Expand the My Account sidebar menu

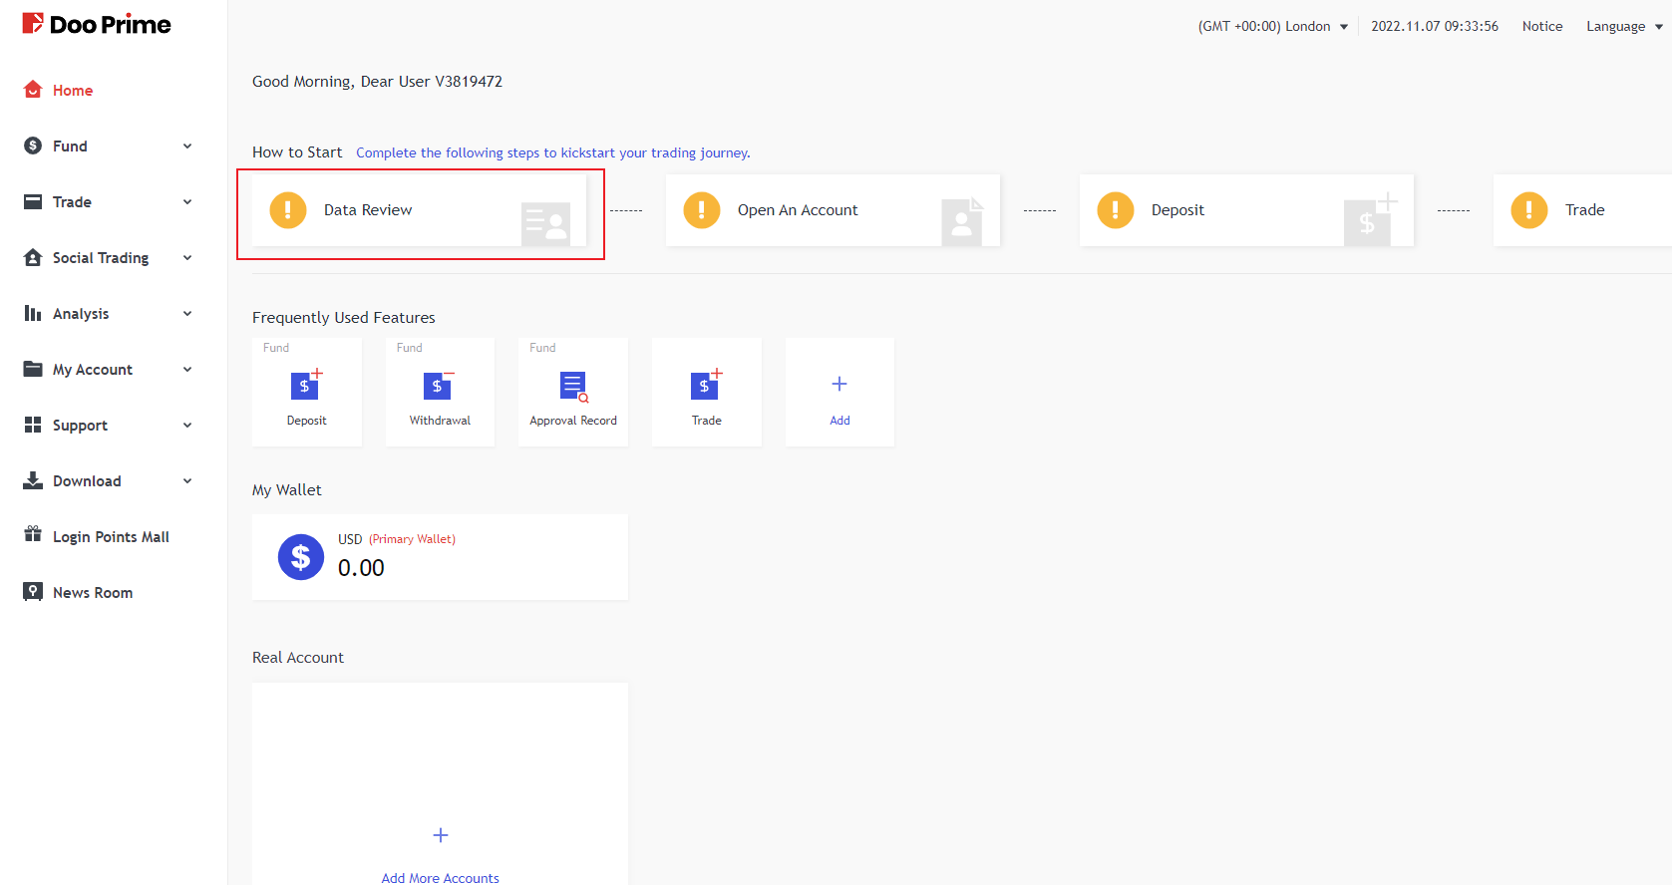108,370
